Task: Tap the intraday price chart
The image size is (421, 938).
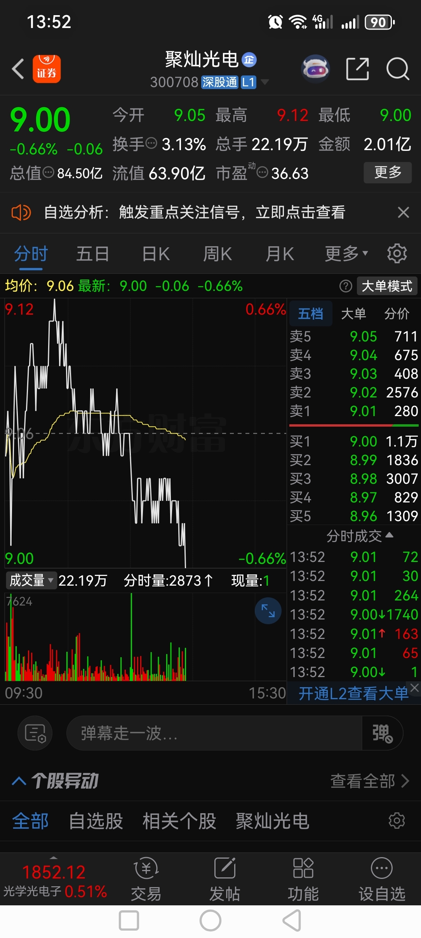Action: click(x=146, y=433)
